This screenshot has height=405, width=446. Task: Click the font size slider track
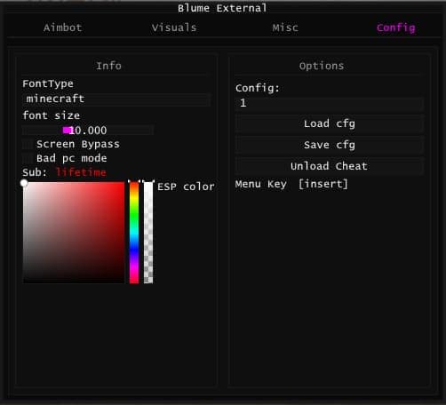point(88,131)
